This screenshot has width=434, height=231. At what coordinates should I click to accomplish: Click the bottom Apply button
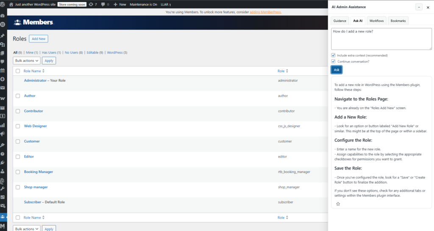(49, 228)
